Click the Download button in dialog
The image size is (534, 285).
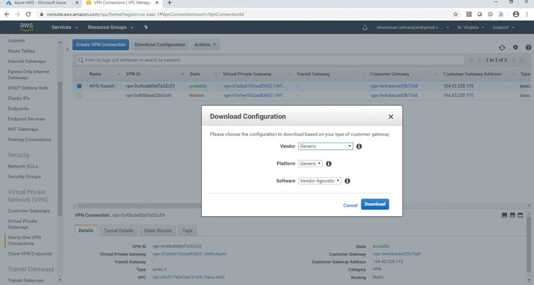point(374,204)
